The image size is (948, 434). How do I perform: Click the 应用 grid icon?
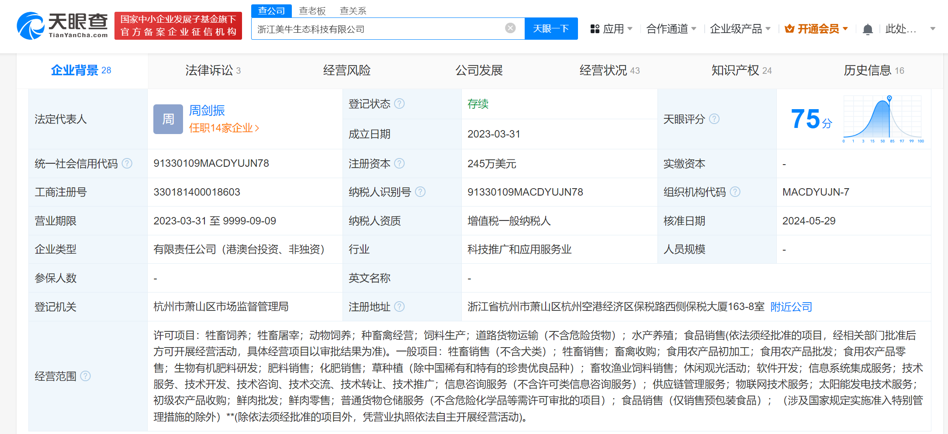click(594, 28)
